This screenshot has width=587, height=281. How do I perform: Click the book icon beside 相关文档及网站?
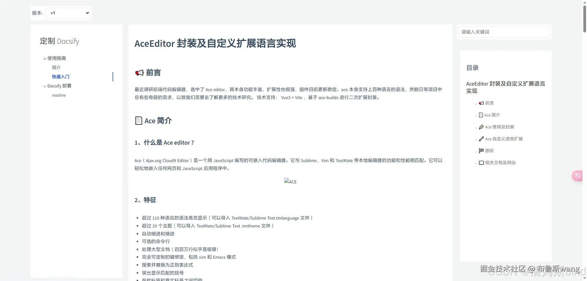(481, 163)
